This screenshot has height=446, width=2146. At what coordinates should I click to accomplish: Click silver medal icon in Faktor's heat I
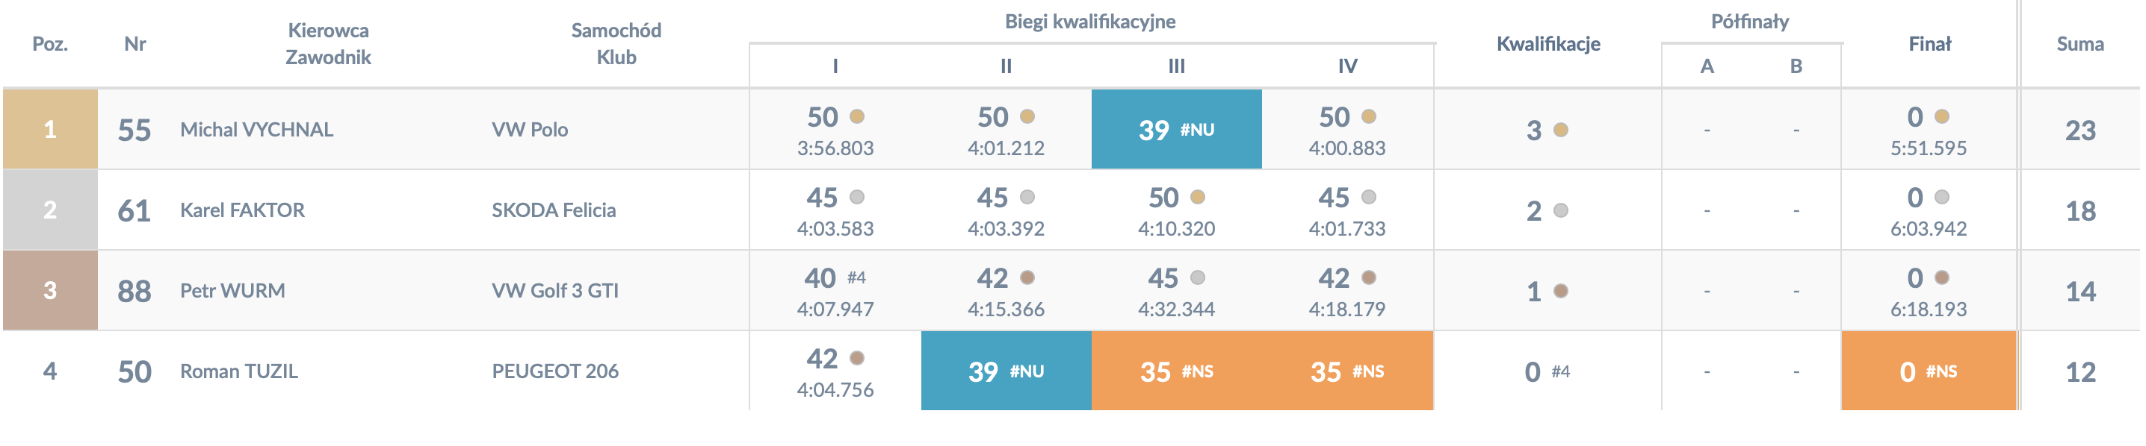pos(856,197)
